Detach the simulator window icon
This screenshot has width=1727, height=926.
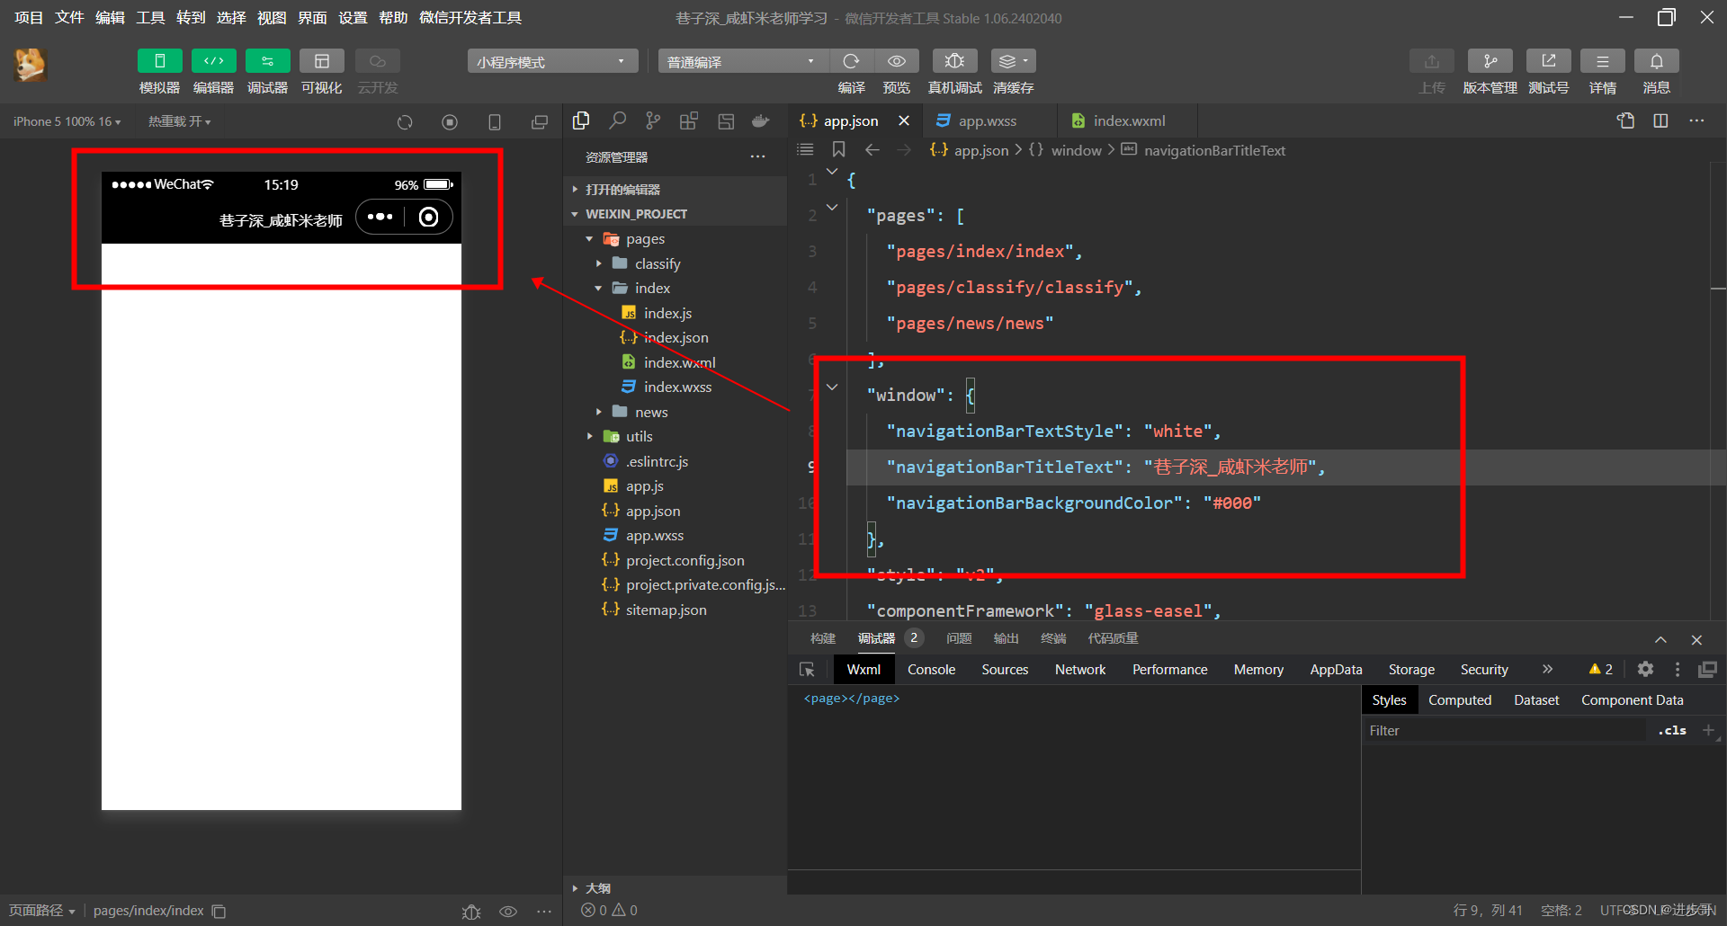[539, 122]
